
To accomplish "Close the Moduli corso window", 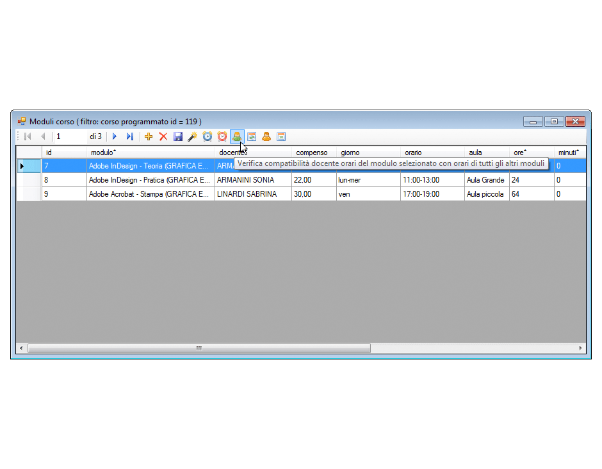I will pos(575,121).
